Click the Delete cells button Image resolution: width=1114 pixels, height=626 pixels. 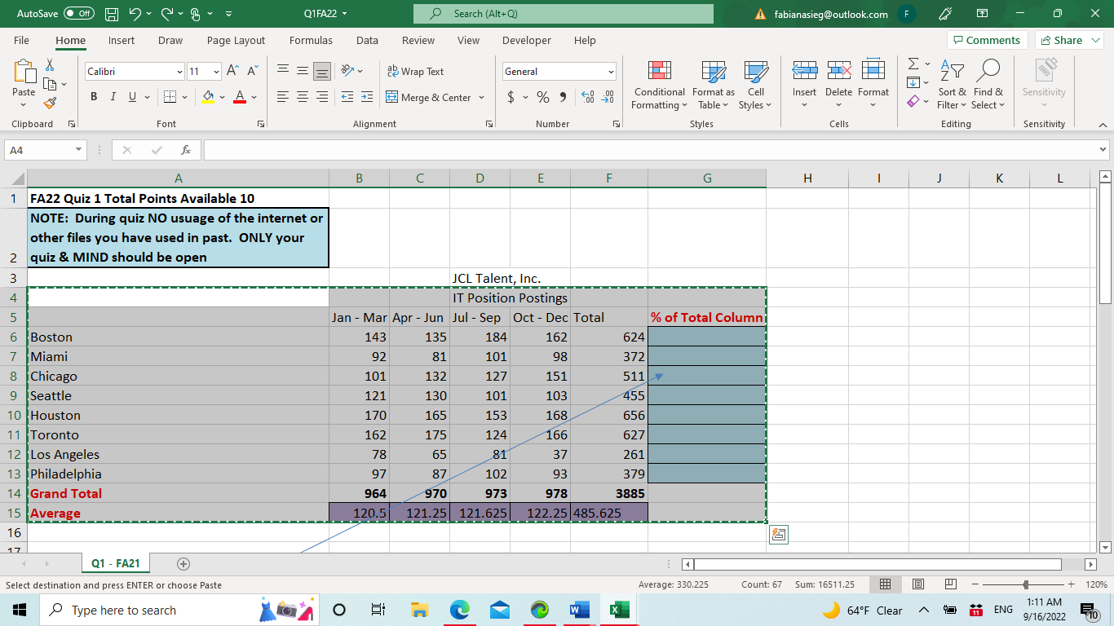(838, 85)
